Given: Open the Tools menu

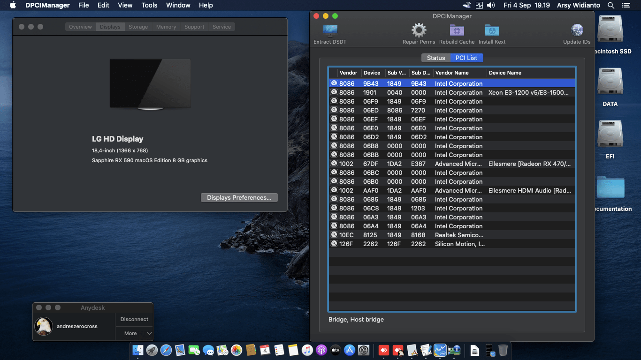Looking at the screenshot, I should (x=149, y=5).
